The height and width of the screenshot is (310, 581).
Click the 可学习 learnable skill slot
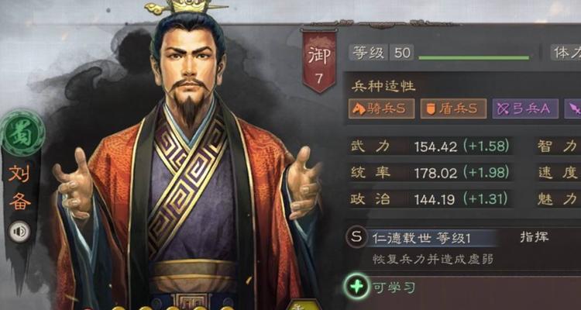coord(462,288)
